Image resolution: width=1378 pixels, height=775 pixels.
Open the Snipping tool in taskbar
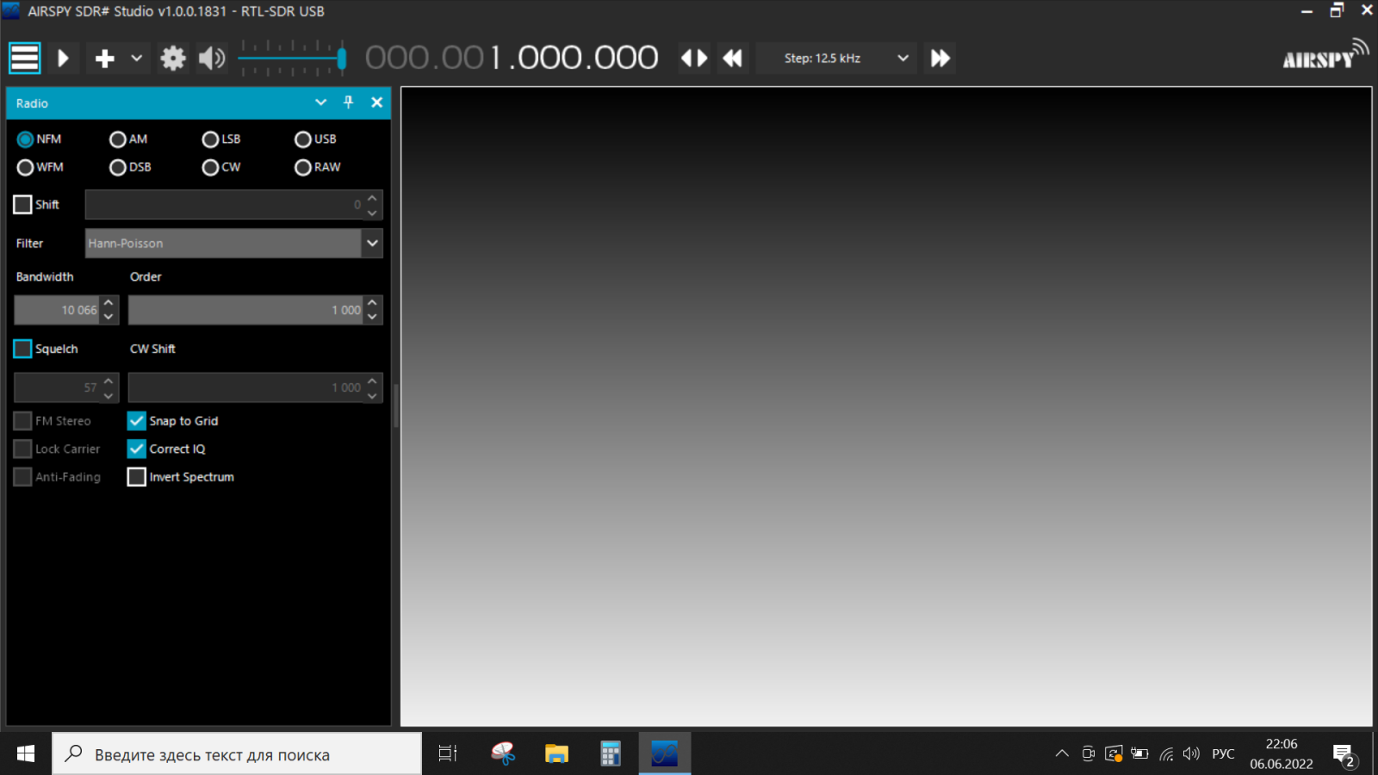point(503,753)
